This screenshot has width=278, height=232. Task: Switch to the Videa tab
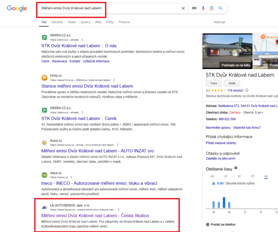click(x=72, y=22)
